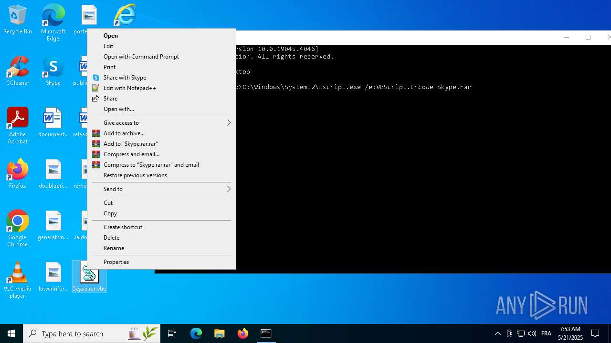Image resolution: width=611 pixels, height=343 pixels.
Task: Choose Compress and email... entry
Action: tap(161, 154)
